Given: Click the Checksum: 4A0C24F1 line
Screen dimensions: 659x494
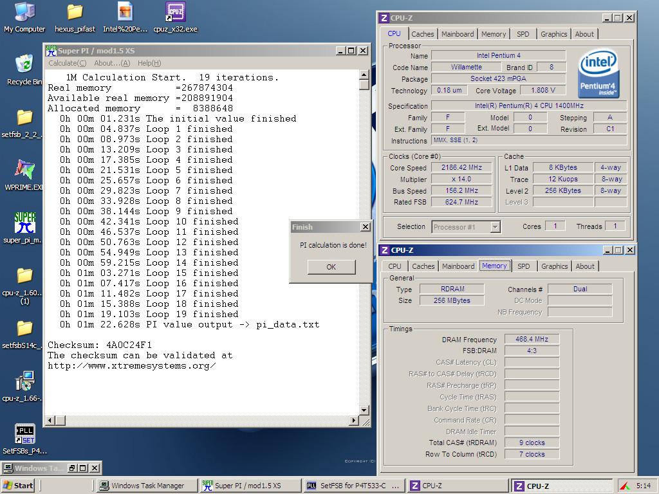Looking at the screenshot, I should [x=100, y=345].
